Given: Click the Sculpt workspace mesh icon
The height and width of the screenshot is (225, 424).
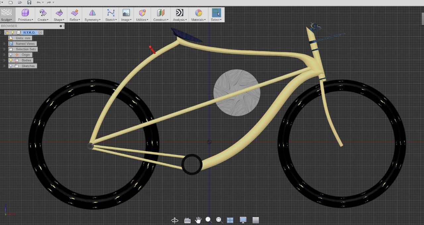Looking at the screenshot, I should pyautogui.click(x=6, y=13).
